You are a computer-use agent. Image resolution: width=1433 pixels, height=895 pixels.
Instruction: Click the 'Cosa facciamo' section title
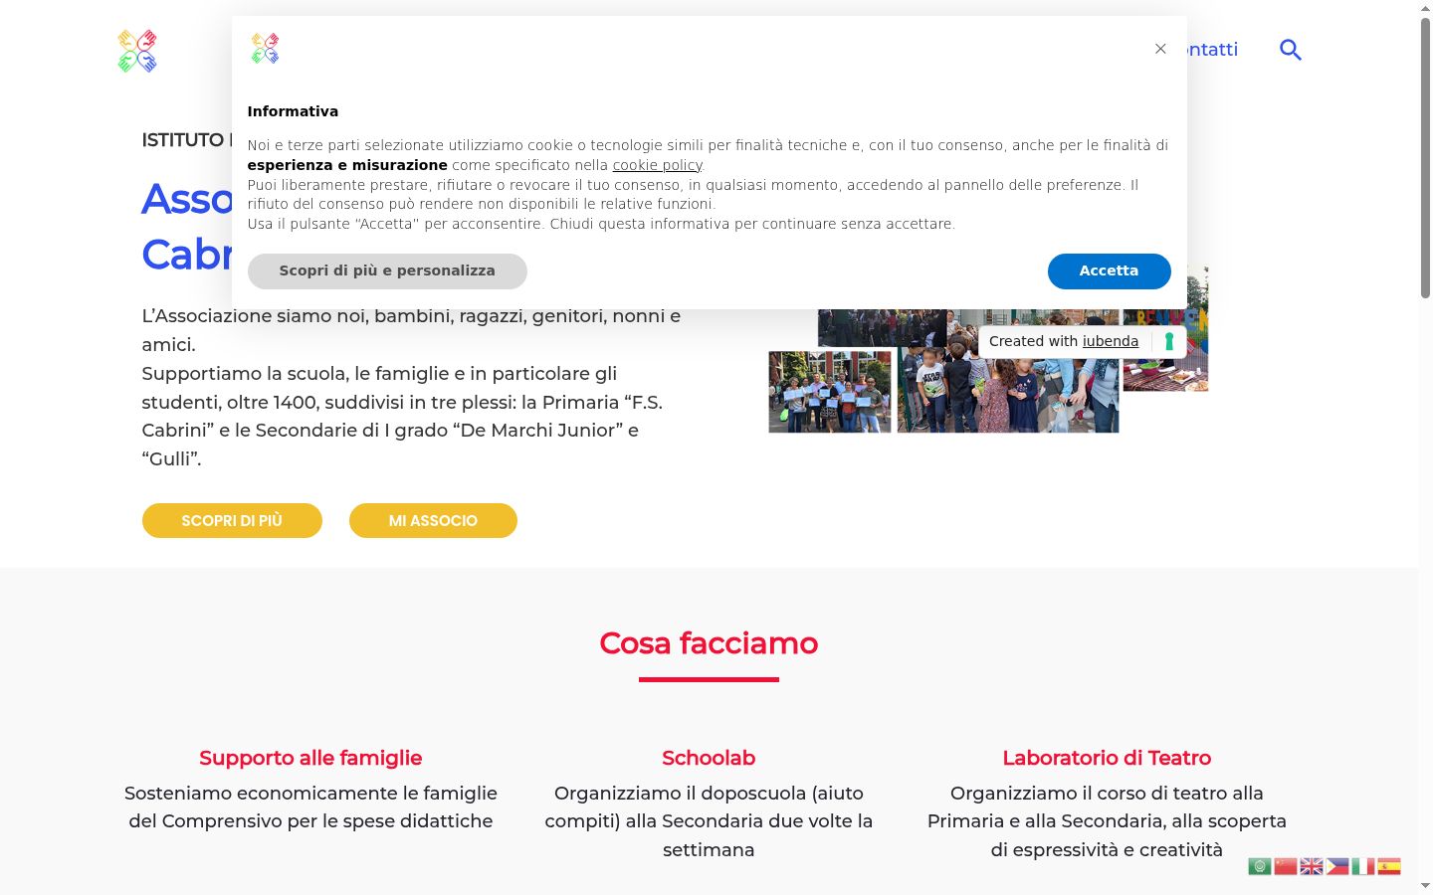point(709,643)
